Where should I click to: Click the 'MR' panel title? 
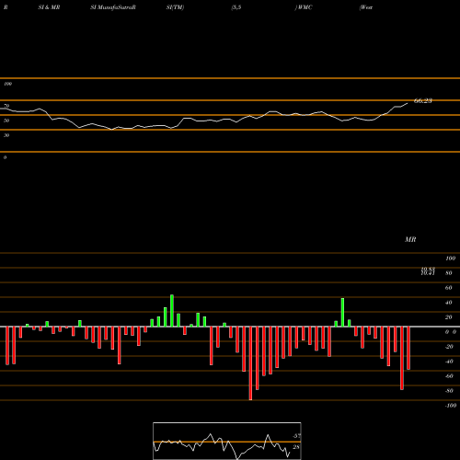410,239
